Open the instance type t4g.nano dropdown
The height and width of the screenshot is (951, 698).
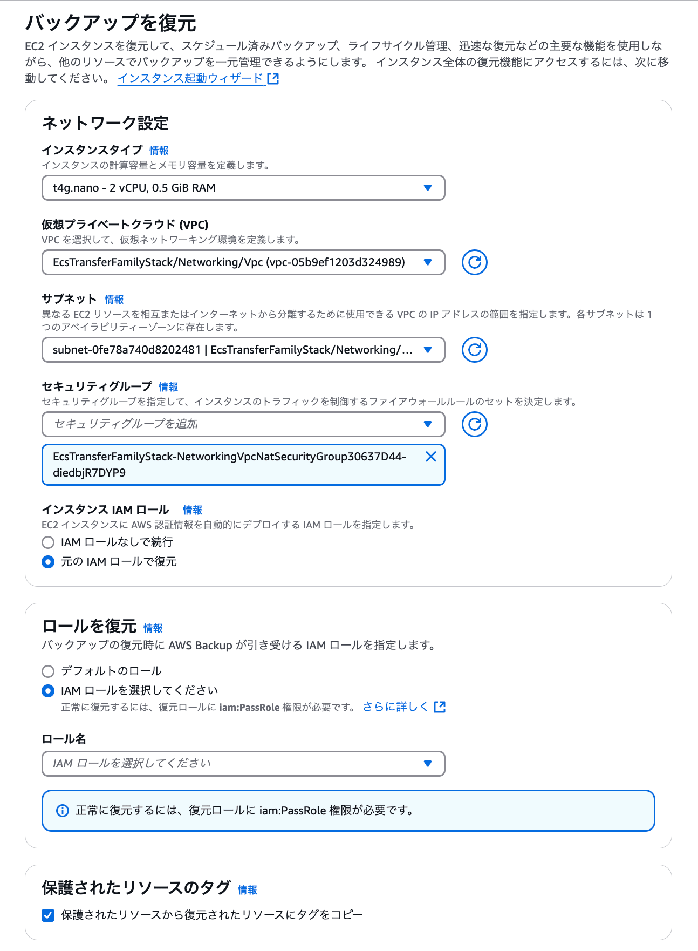(243, 188)
